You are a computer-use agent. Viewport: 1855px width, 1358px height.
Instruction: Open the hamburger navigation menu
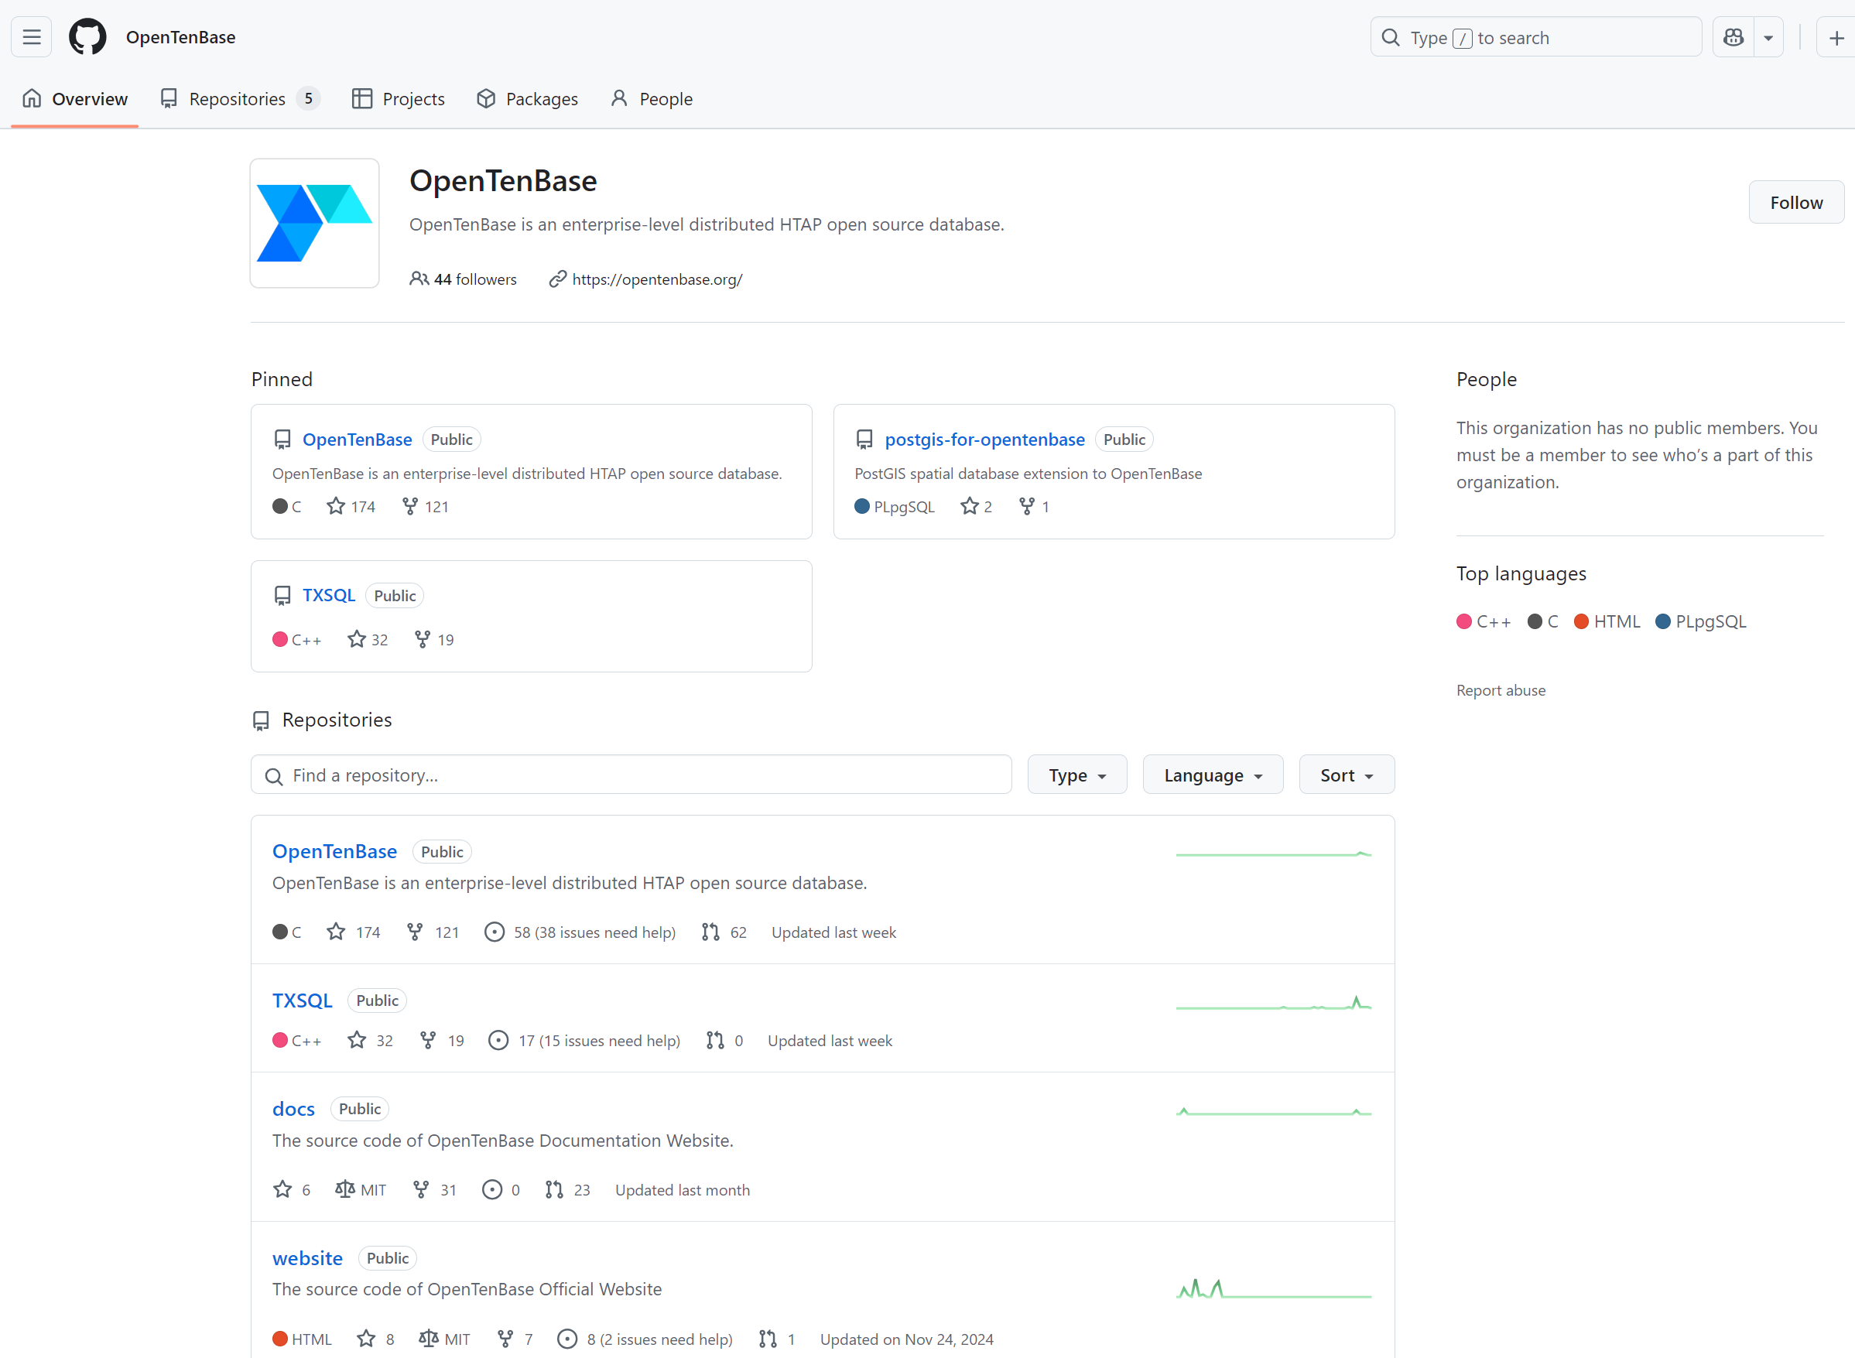(31, 37)
